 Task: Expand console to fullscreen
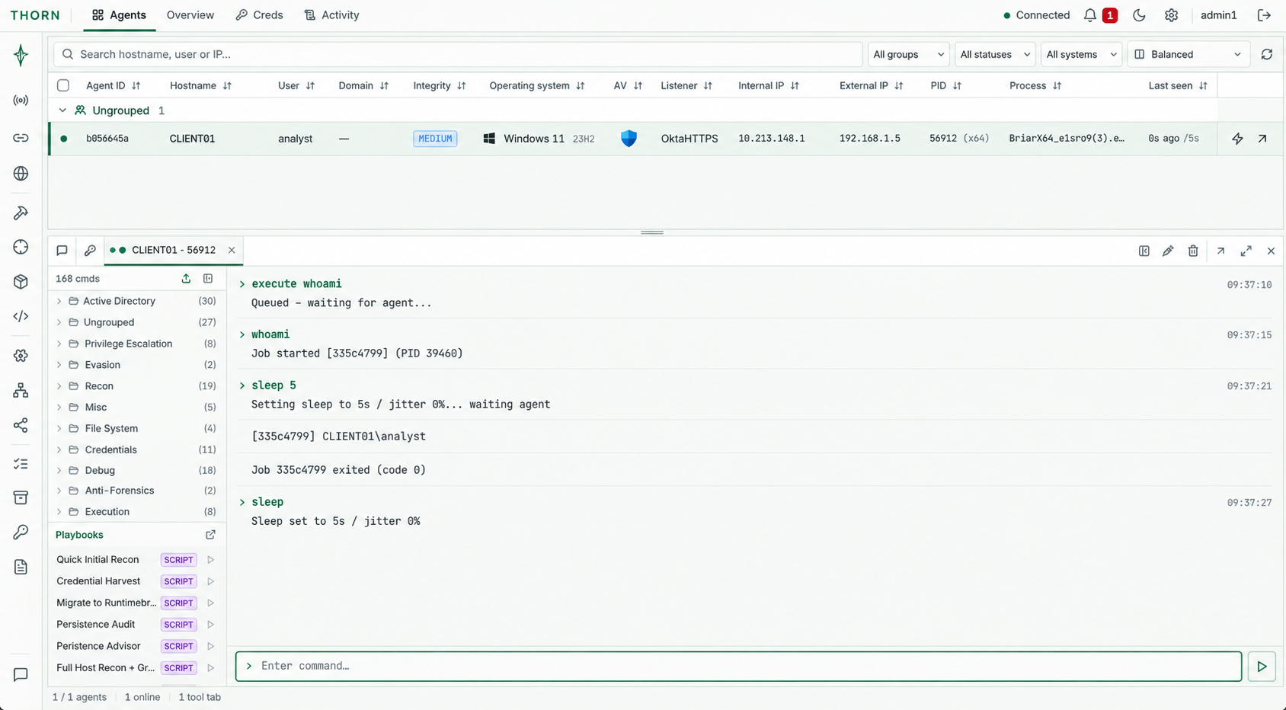point(1246,251)
